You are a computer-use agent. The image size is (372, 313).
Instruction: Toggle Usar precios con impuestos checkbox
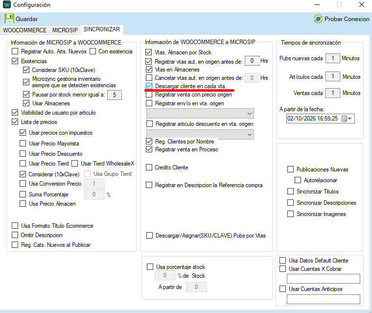point(23,133)
